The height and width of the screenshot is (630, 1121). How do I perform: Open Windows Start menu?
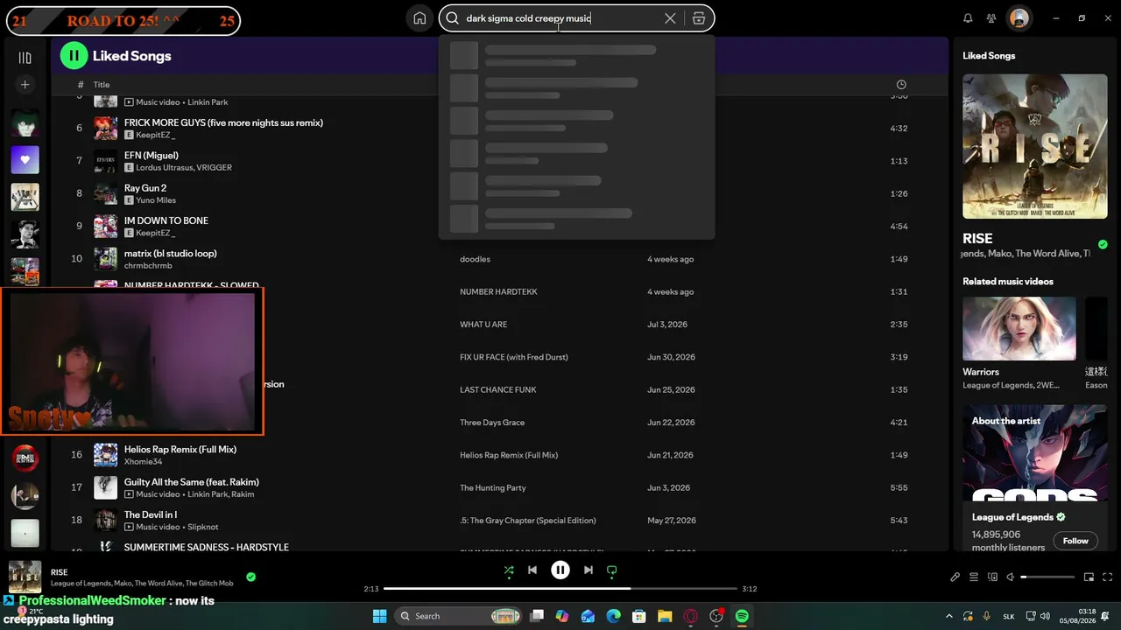pos(379,616)
